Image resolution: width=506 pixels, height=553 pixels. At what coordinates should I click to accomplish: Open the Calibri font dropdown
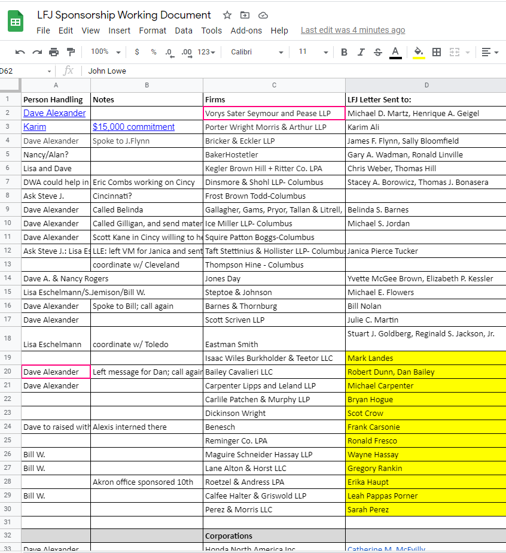pos(257,52)
